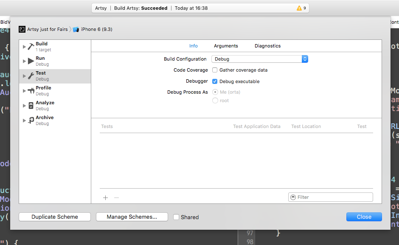Expand the Build disclosure triangle
The width and height of the screenshot is (399, 245).
point(24,47)
